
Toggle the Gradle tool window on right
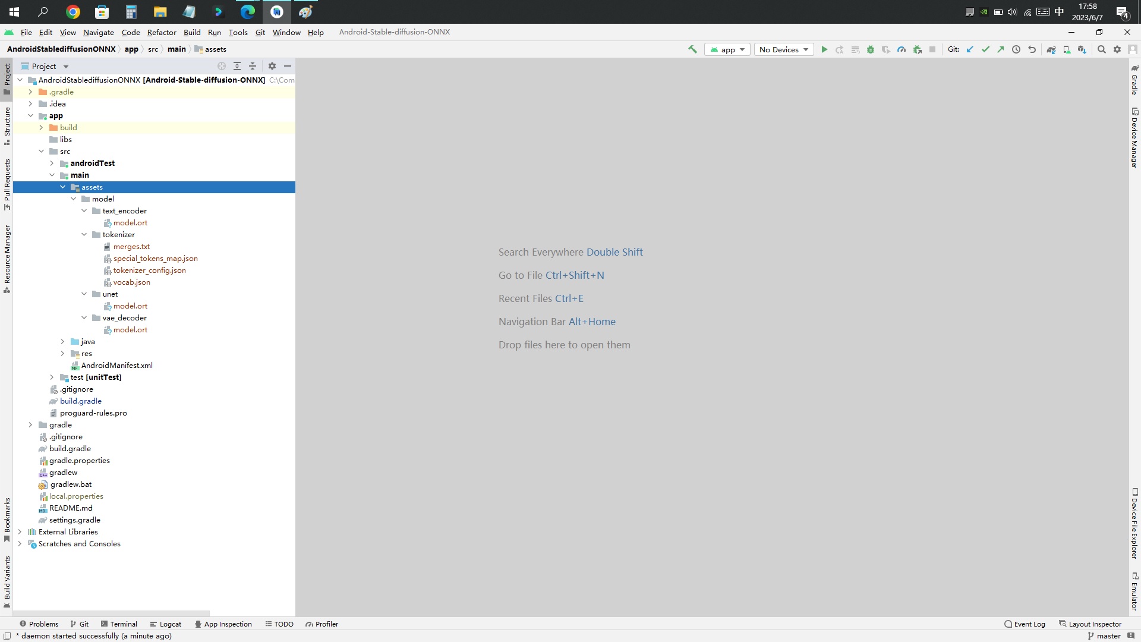[1134, 80]
